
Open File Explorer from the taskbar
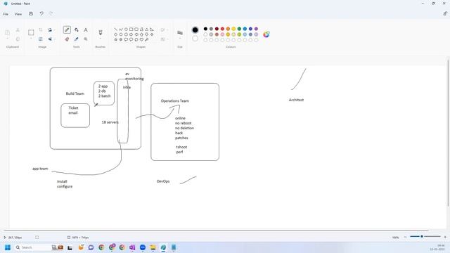pyautogui.click(x=153, y=247)
